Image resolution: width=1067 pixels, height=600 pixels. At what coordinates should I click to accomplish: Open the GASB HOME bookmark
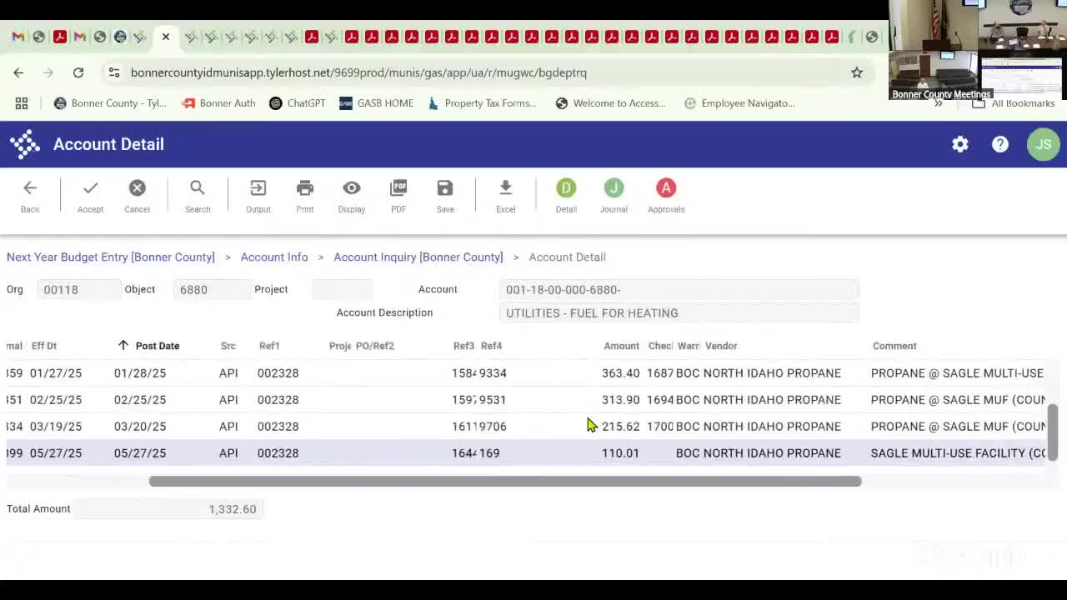point(376,103)
